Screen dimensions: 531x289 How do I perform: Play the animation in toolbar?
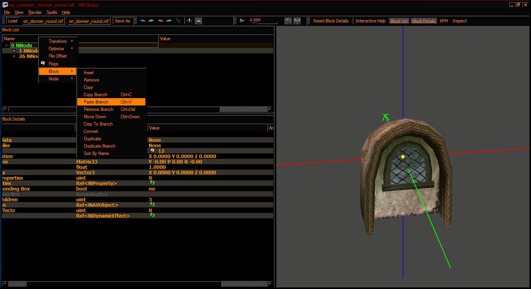pyautogui.click(x=242, y=21)
